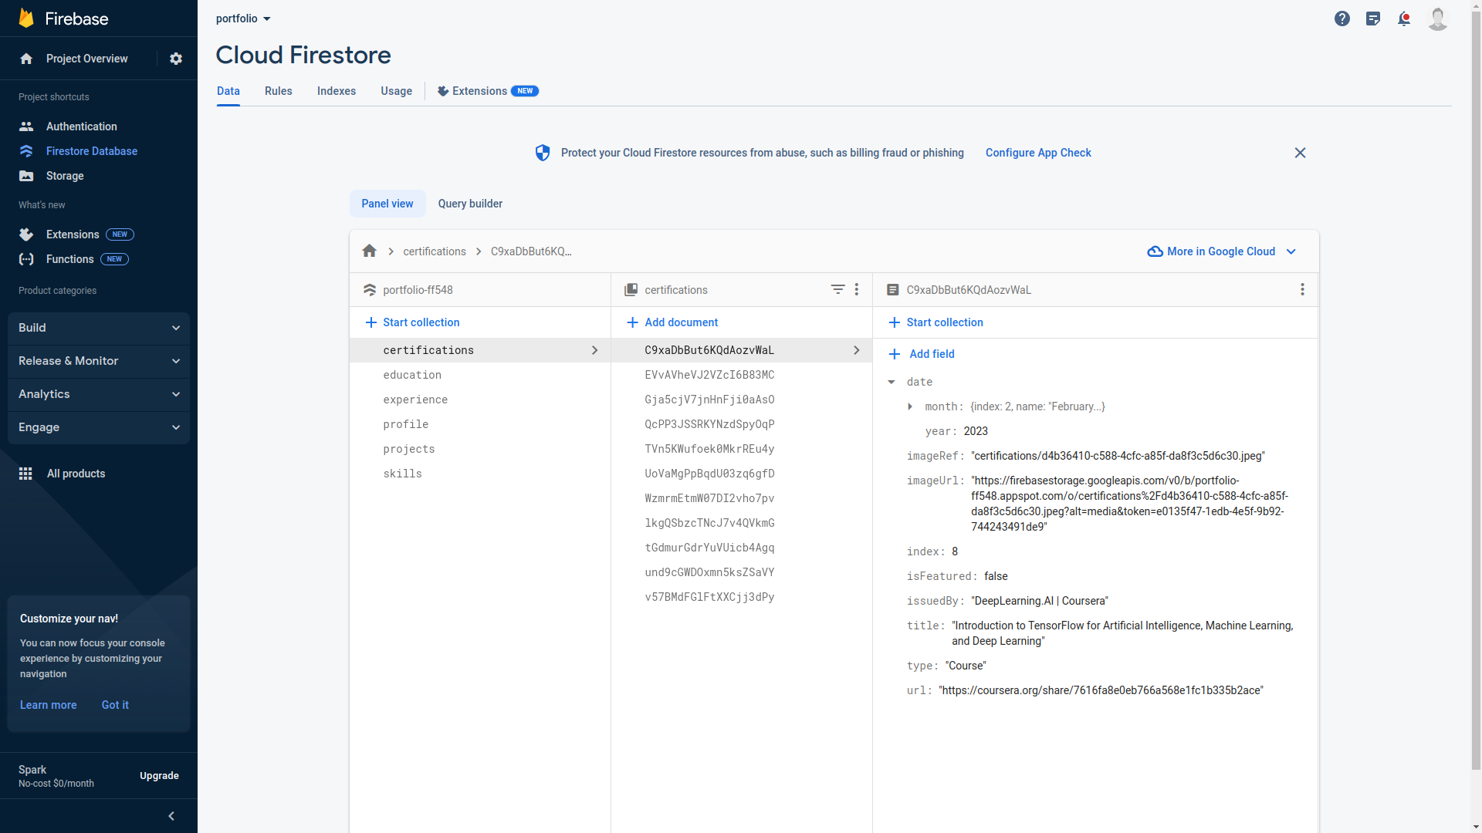The image size is (1482, 833).
Task: Select the skills collection
Action: (x=402, y=474)
